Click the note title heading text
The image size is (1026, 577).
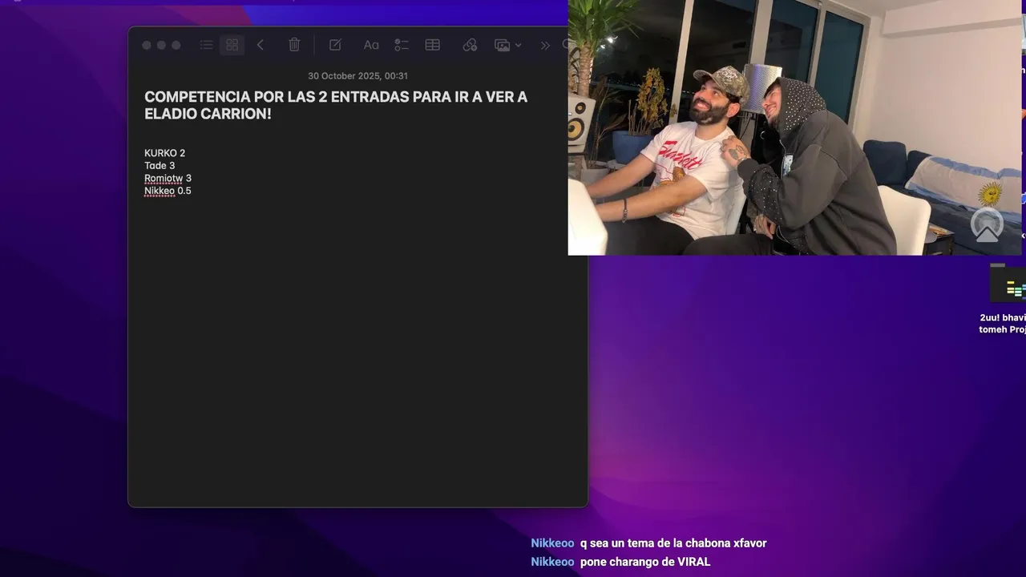pos(336,105)
